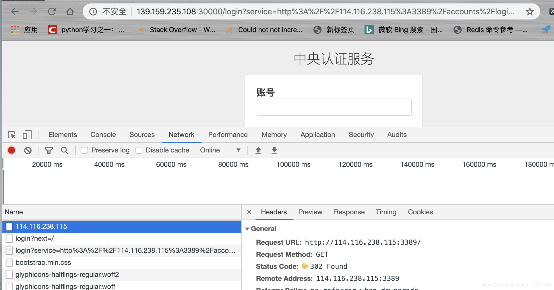The height and width of the screenshot is (290, 554).
Task: Click the 100000 ms timeline marker
Action: pos(293,164)
